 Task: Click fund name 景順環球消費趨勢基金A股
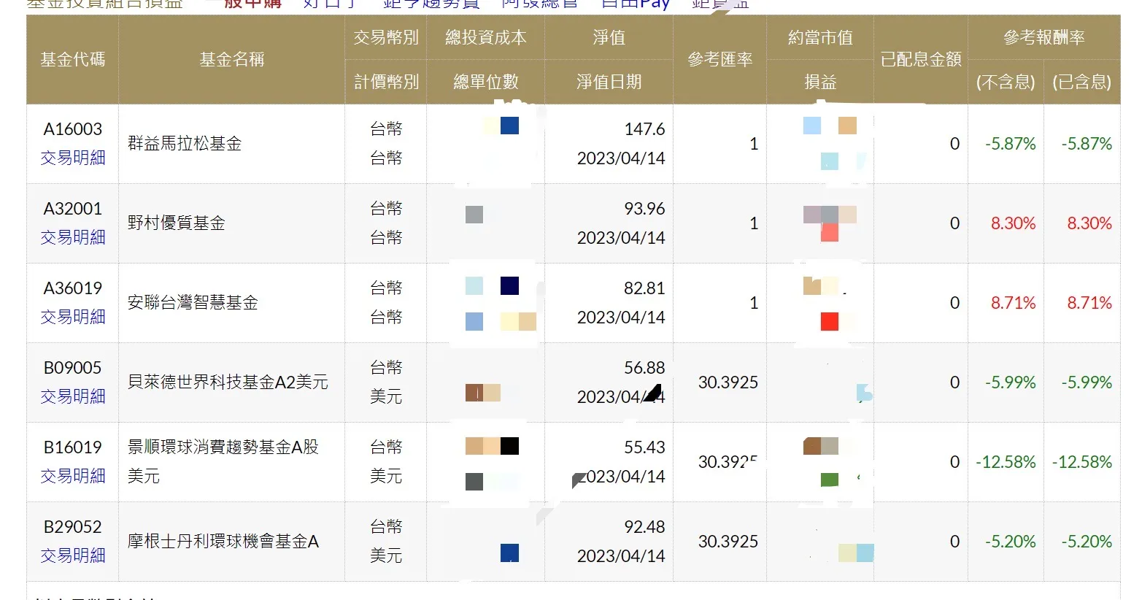pos(223,447)
